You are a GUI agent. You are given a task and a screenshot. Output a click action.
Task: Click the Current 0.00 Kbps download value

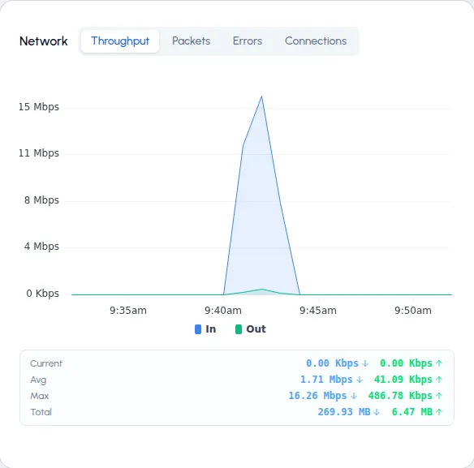pyautogui.click(x=332, y=363)
